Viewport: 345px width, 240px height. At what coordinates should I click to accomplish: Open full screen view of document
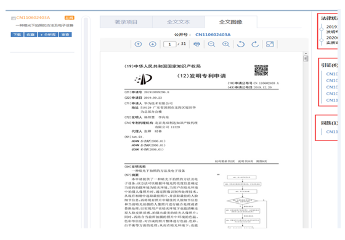(x=270, y=44)
